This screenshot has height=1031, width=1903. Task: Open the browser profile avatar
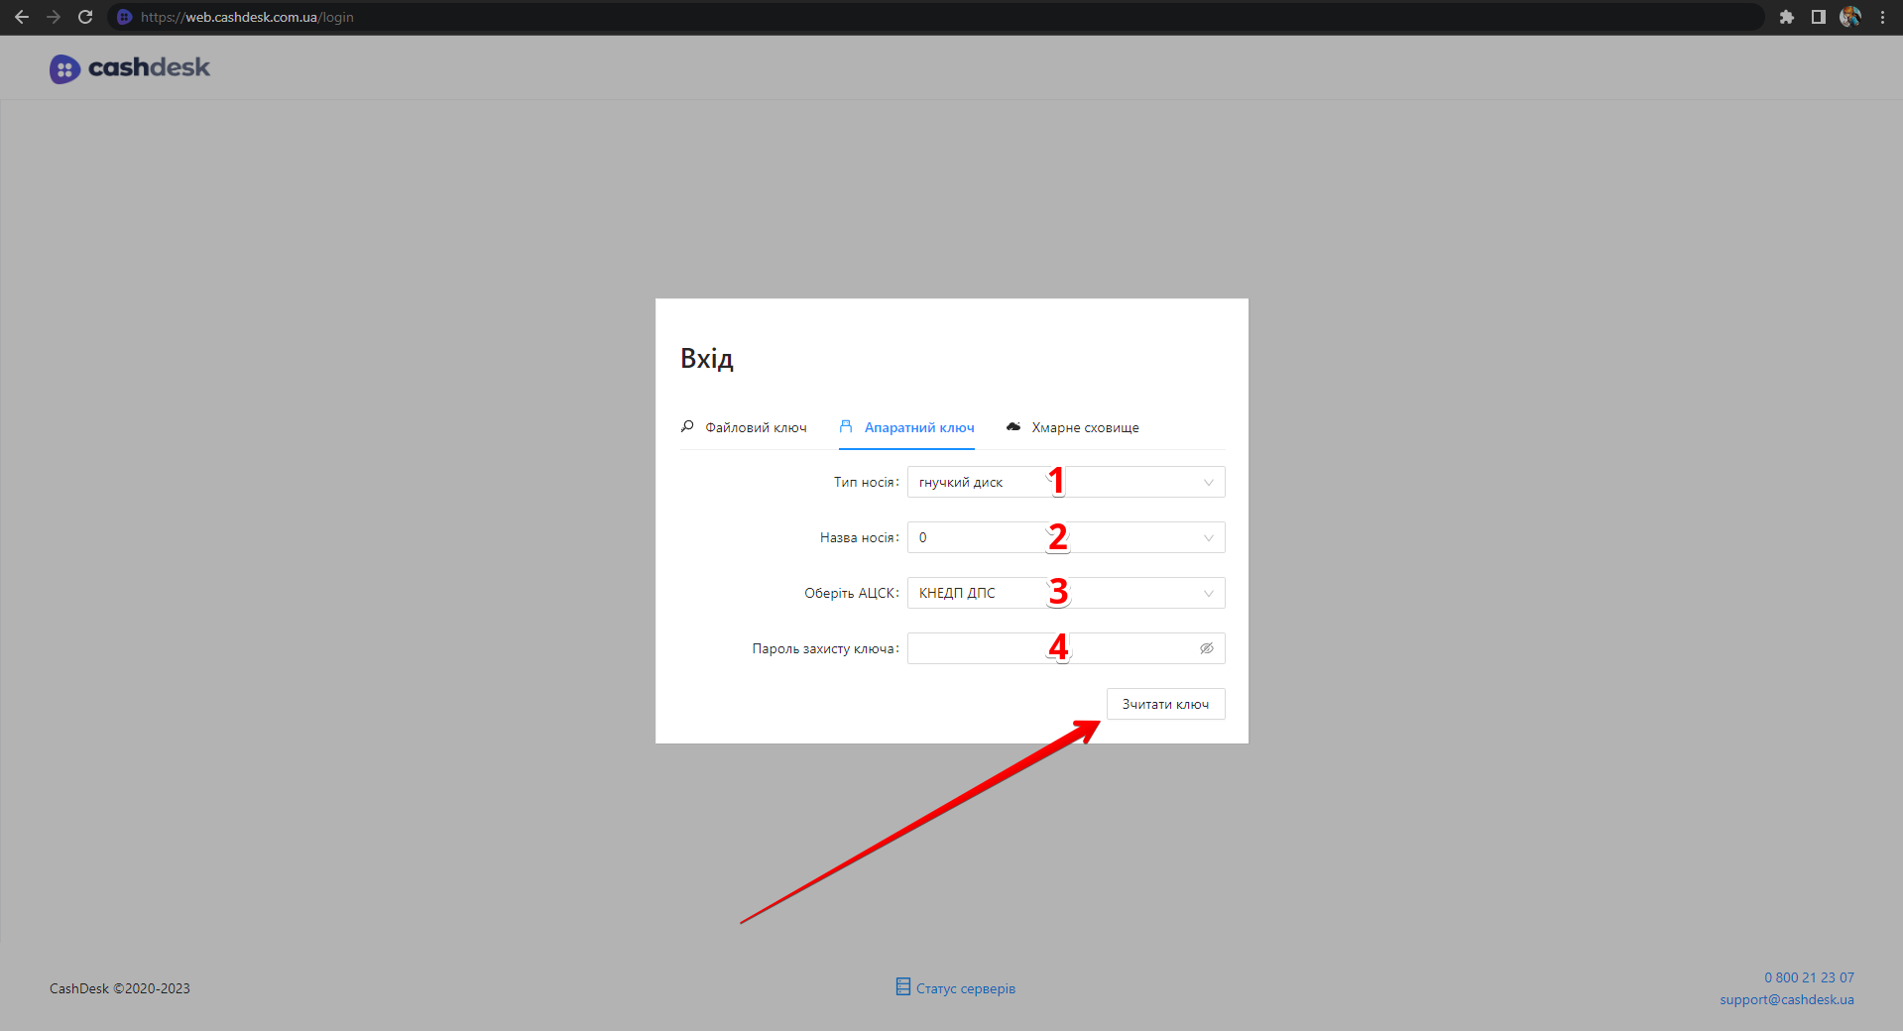(x=1849, y=17)
